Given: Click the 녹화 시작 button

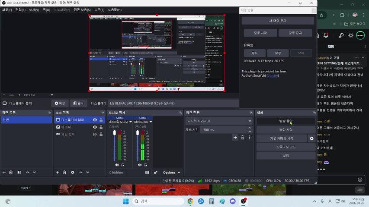Looking at the screenshot, I should pyautogui.click(x=286, y=130).
